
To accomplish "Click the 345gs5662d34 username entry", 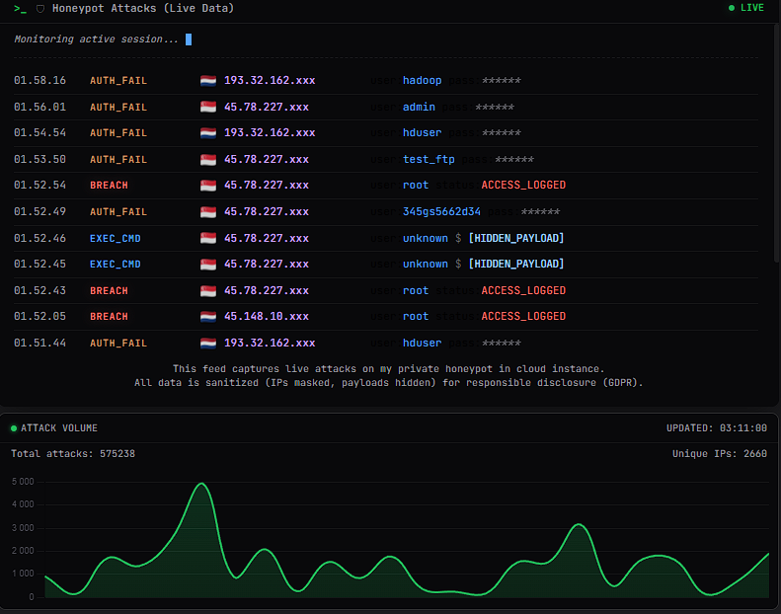I will [x=441, y=212].
